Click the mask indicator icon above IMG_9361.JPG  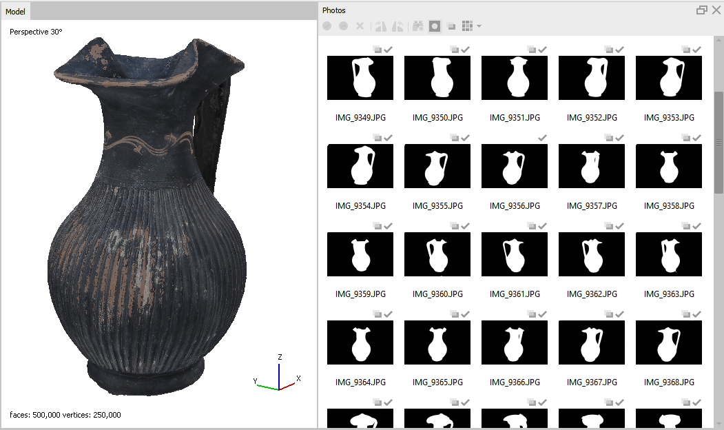click(x=531, y=226)
